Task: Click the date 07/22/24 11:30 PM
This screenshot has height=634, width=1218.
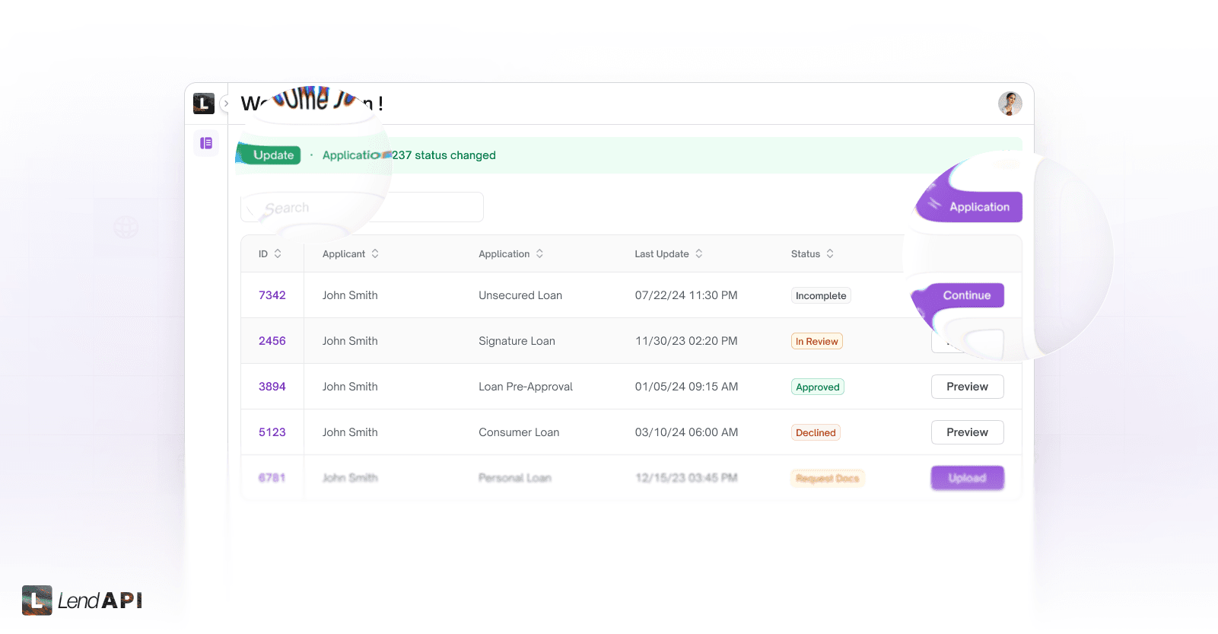Action: [686, 295]
